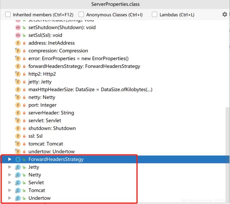Image resolution: width=230 pixels, height=204 pixels.
Task: Check the Anonymous Classes option
Action: (x=81, y=14)
